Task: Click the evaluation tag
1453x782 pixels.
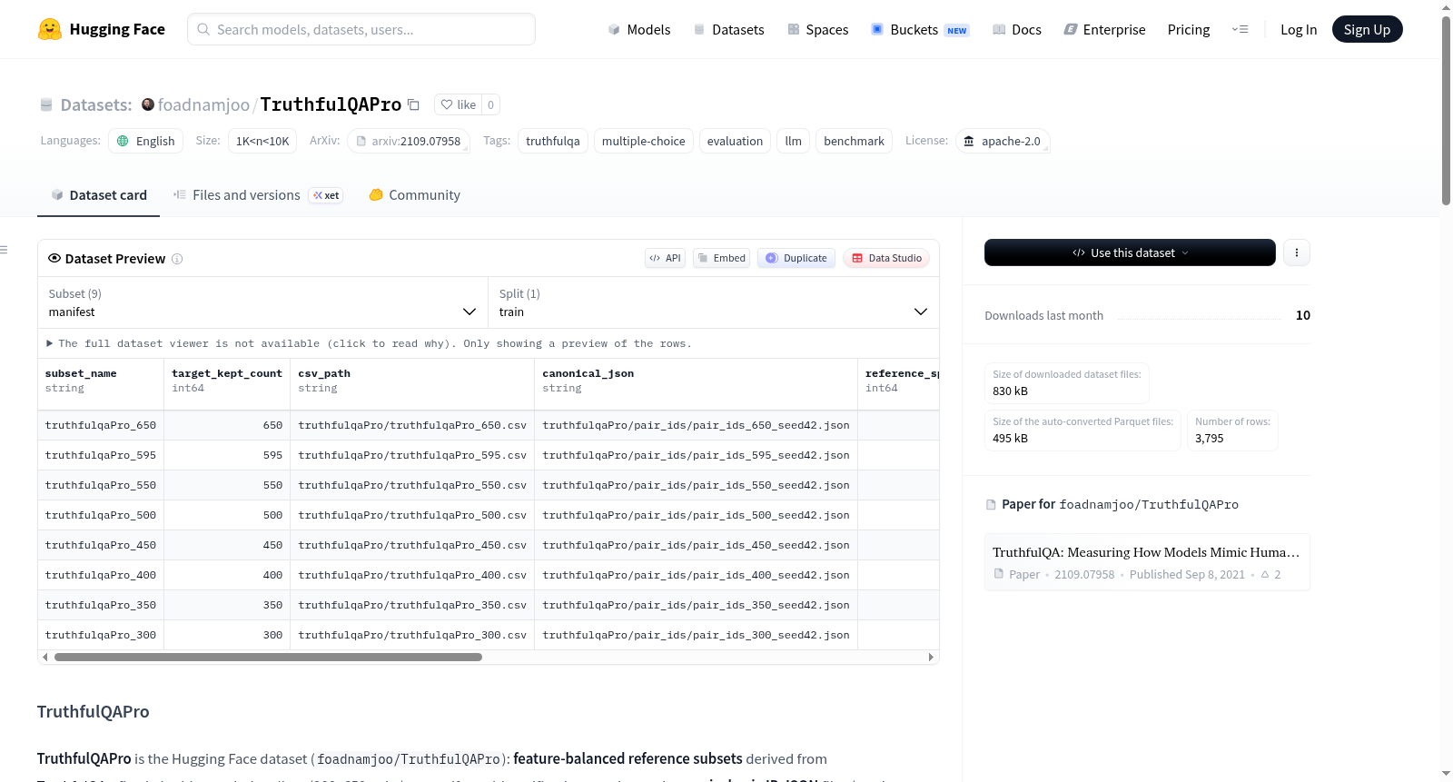Action: pos(735,141)
